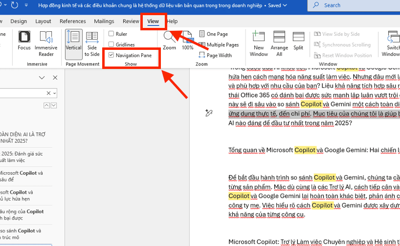
Task: Click Synchronous Scrolling
Action: [x=342, y=45]
